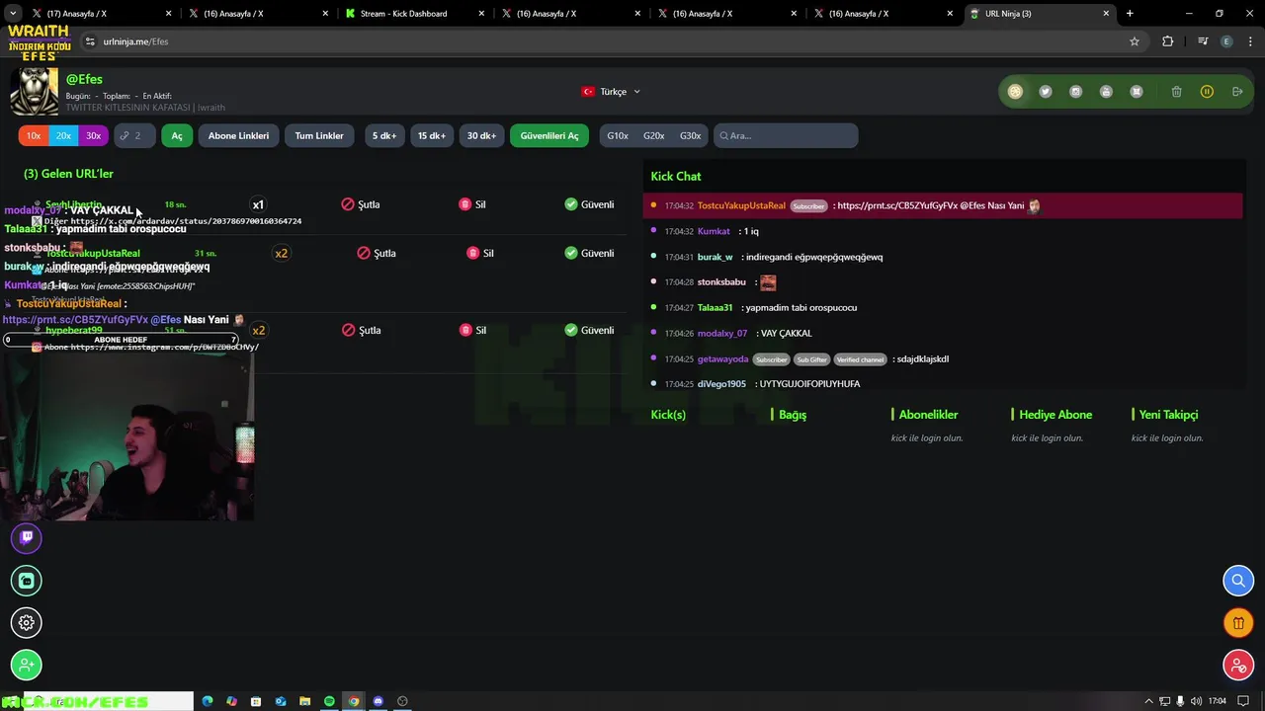1265x711 pixels.
Task: Click the volume icon in system tray
Action: 1197,701
